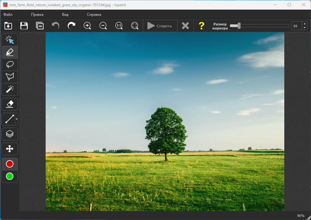Decrease marker size with down arrow

coord(304,28)
